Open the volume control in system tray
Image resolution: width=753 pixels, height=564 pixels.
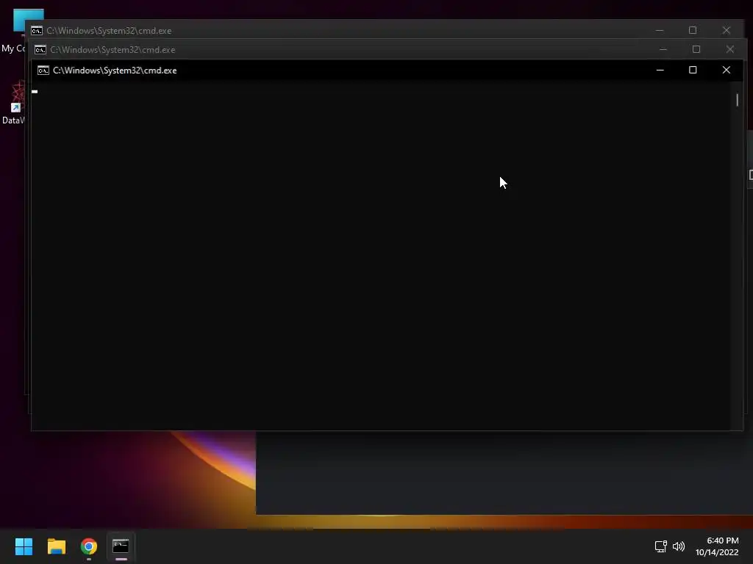point(679,546)
